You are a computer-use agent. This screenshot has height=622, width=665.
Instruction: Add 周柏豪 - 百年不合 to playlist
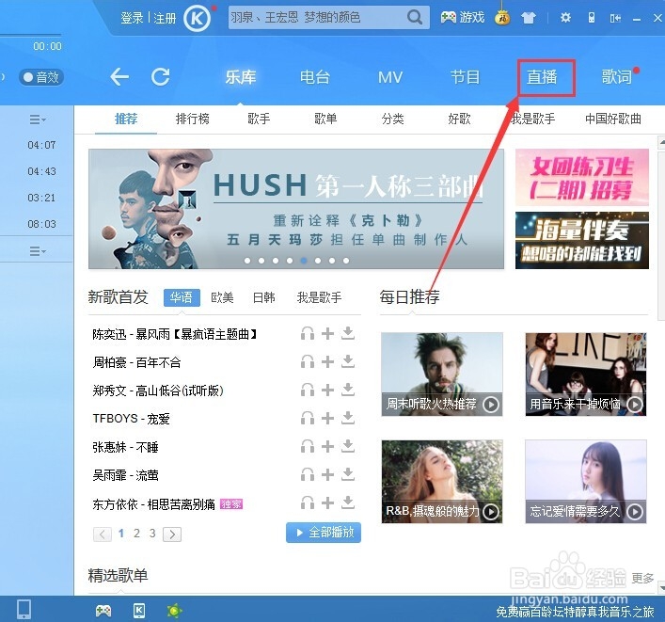tap(327, 362)
